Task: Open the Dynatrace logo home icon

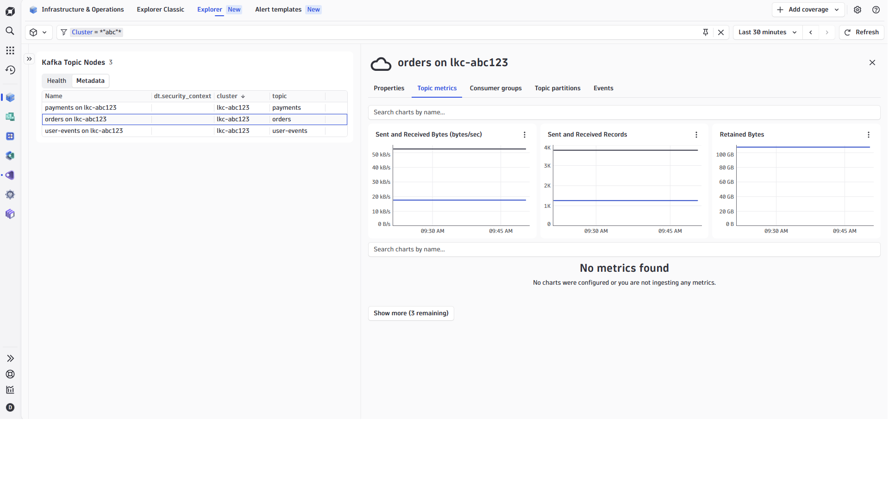Action: (10, 11)
